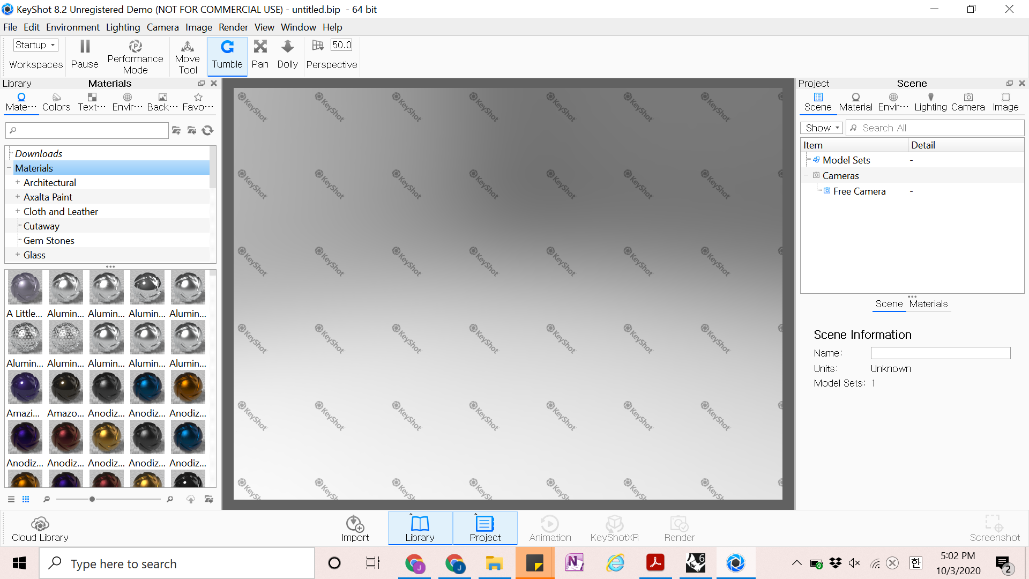Image resolution: width=1029 pixels, height=579 pixels.
Task: Select the Tumble camera tool
Action: [227, 55]
